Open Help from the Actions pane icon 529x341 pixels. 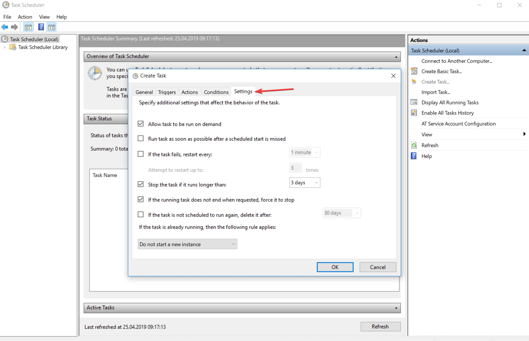click(414, 156)
